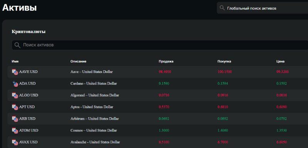
Task: Click the global search magnifier icon
Action: 222,8
